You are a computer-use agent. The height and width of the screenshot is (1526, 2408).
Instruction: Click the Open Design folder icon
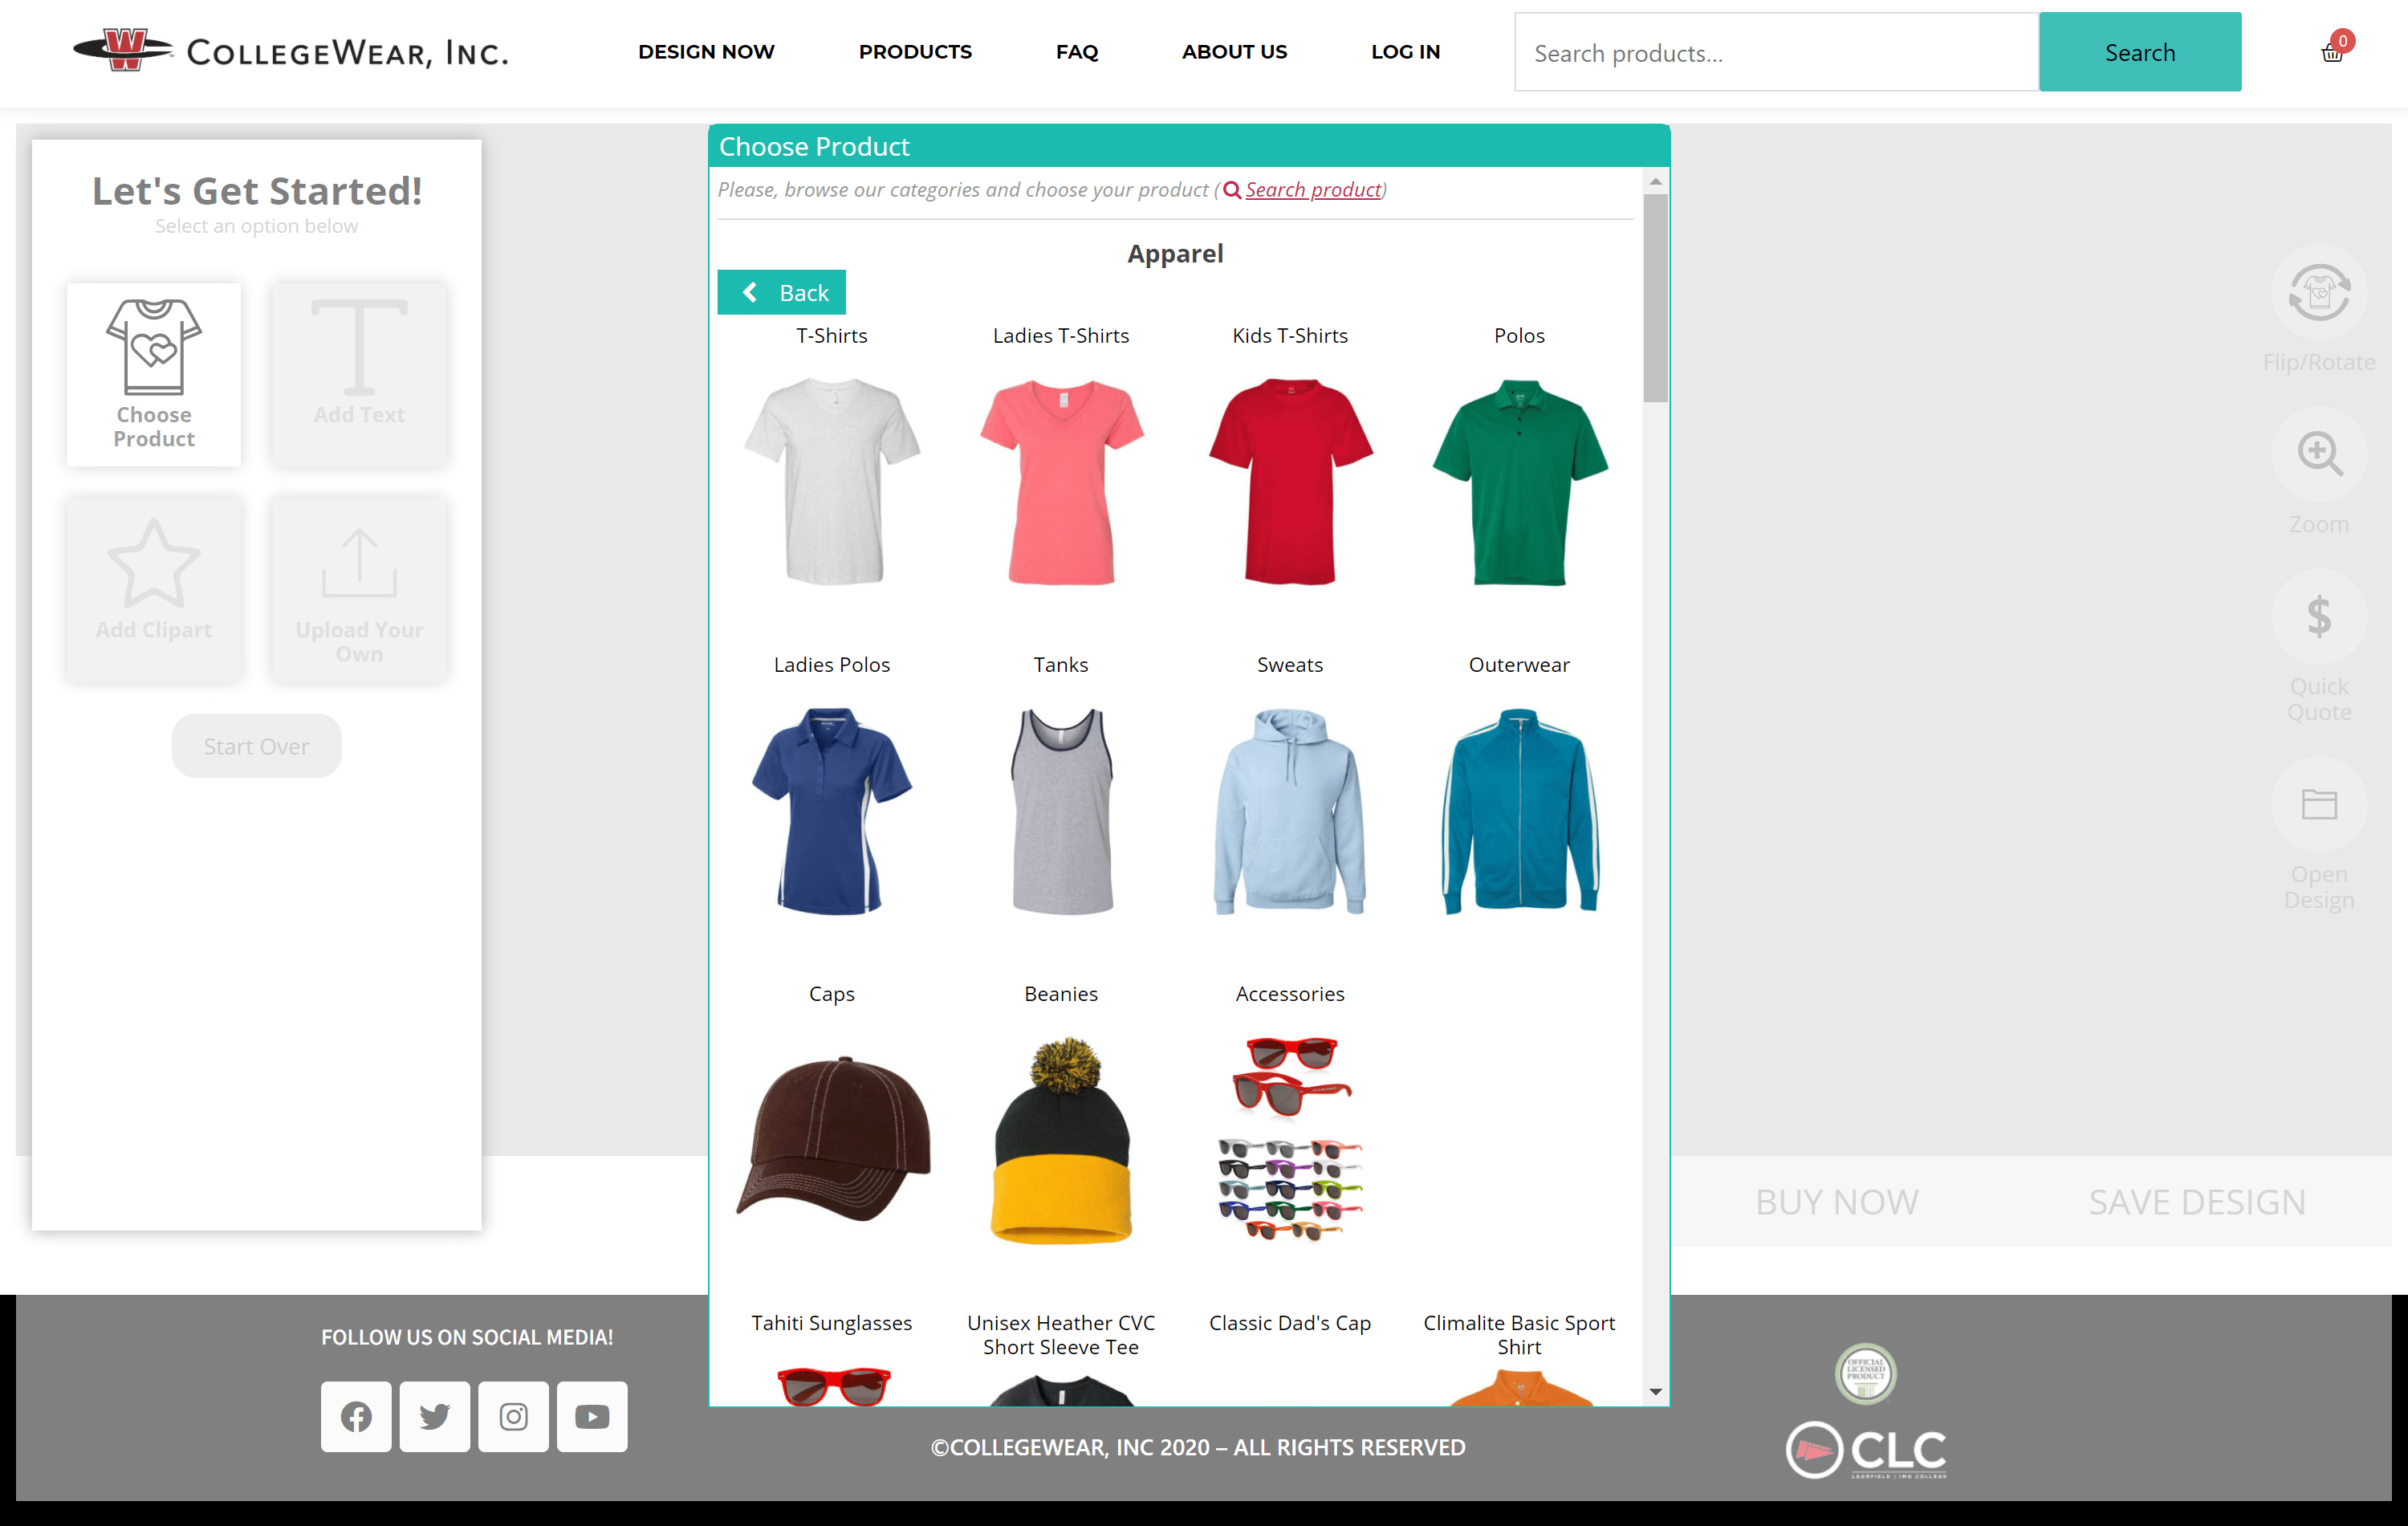pos(2318,804)
